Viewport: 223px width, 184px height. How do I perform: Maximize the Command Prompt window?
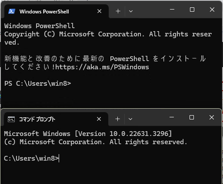[192, 117]
